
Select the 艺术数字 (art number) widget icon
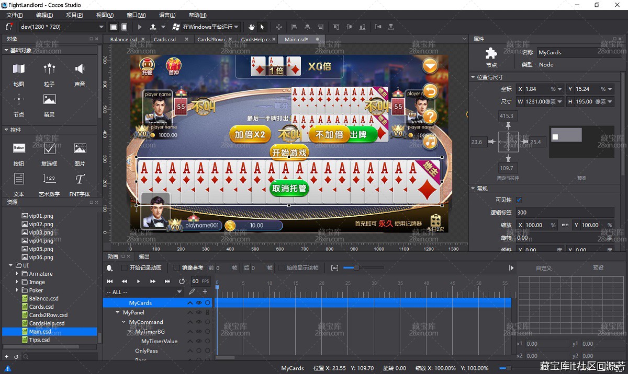(x=49, y=179)
